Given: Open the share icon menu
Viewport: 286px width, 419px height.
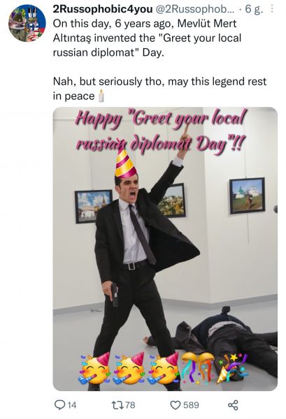Looking at the screenshot, I should (233, 405).
